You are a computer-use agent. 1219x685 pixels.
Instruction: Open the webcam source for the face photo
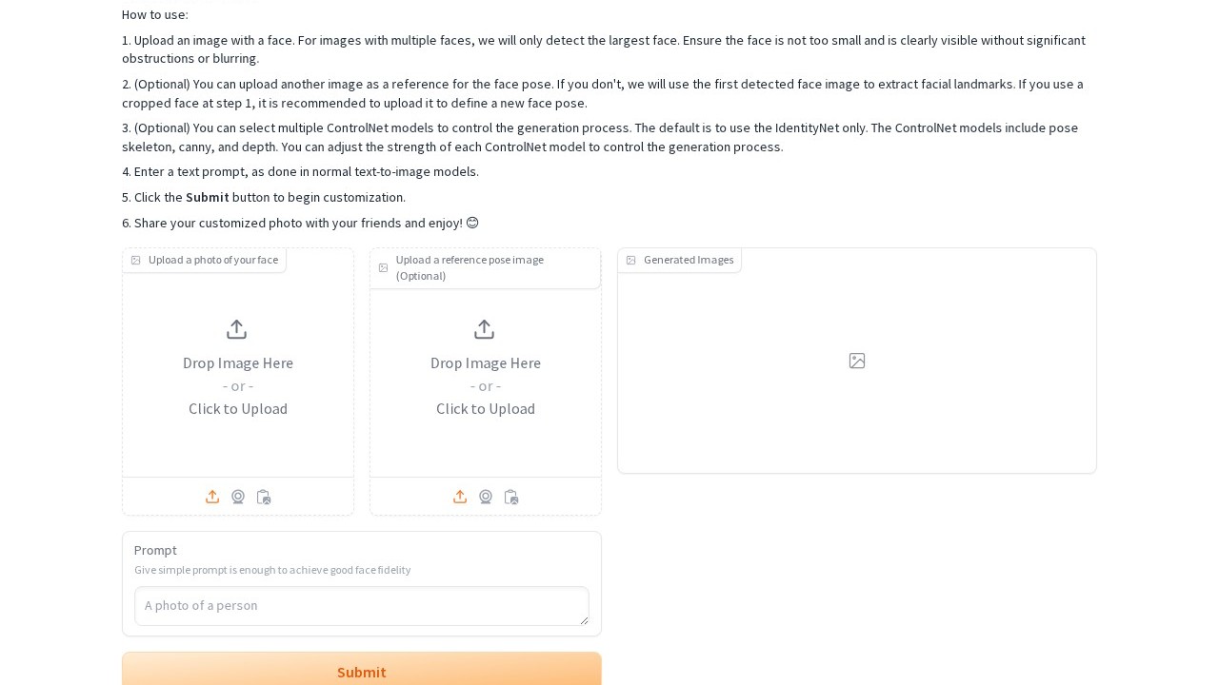(238, 497)
